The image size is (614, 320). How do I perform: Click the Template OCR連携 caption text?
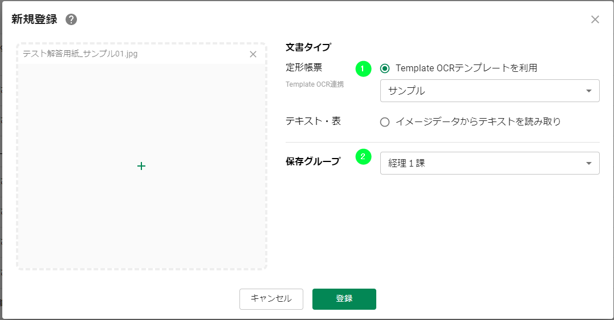315,84
